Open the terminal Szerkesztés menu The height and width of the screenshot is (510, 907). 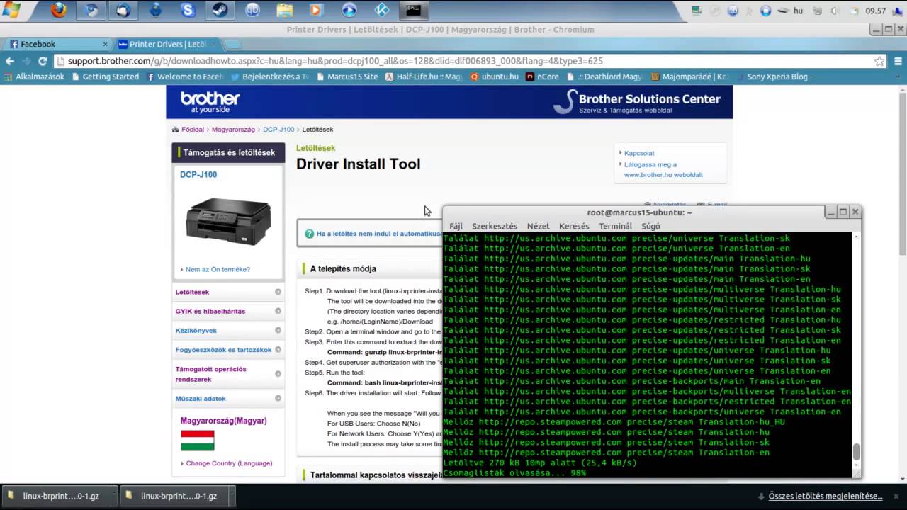(x=495, y=226)
